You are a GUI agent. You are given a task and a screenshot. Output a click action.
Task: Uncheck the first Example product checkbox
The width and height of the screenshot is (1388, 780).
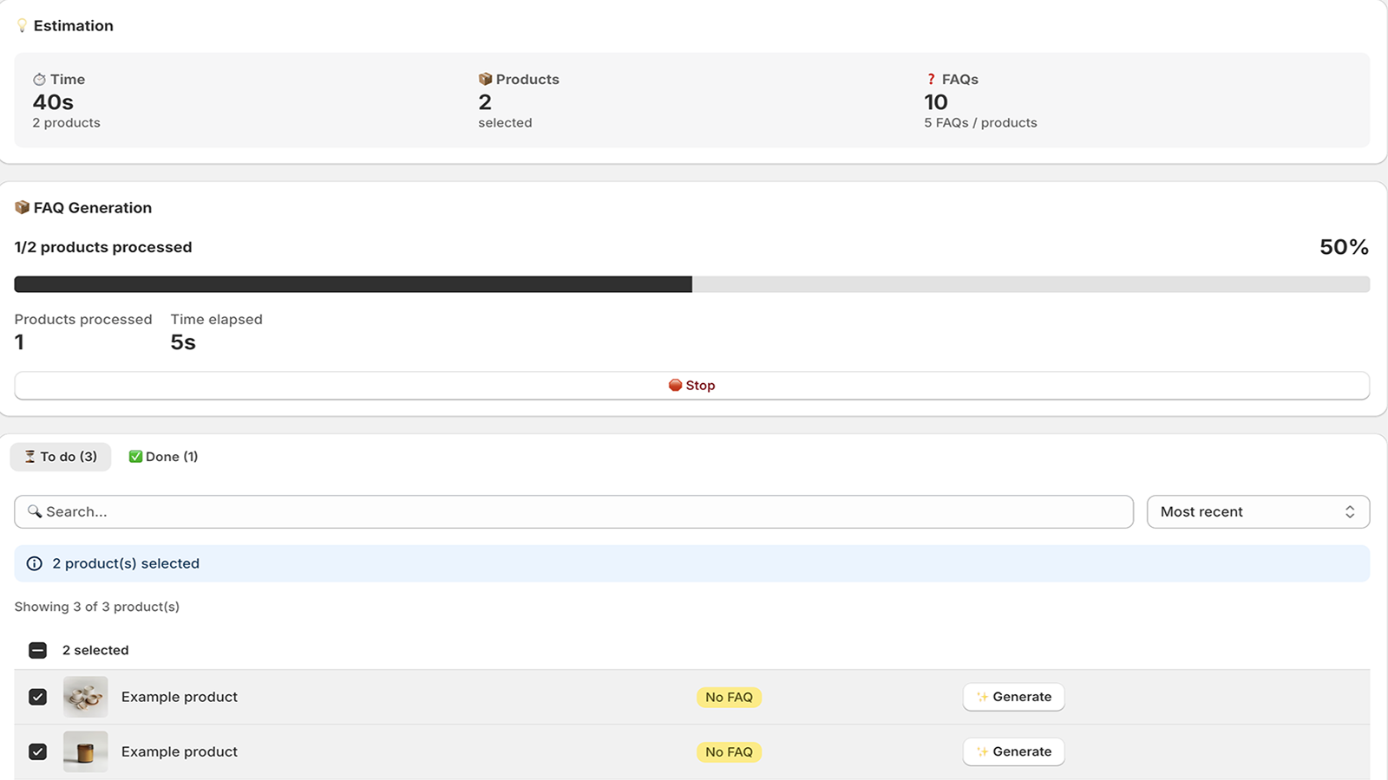point(37,696)
